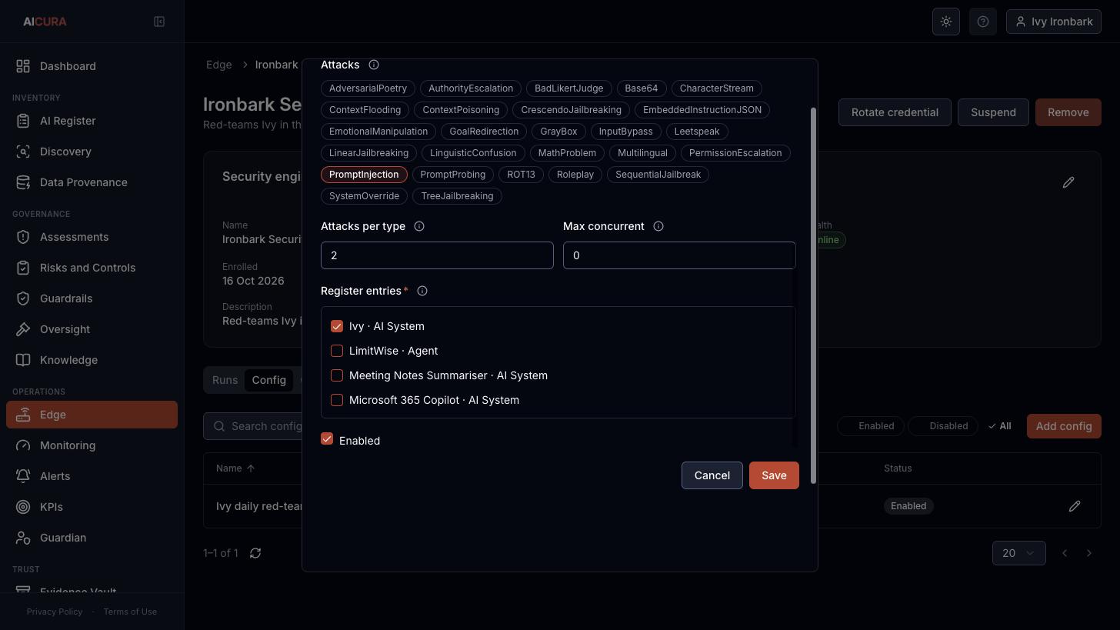This screenshot has height=630, width=1120.
Task: Click the Add config button
Action: 1064,426
